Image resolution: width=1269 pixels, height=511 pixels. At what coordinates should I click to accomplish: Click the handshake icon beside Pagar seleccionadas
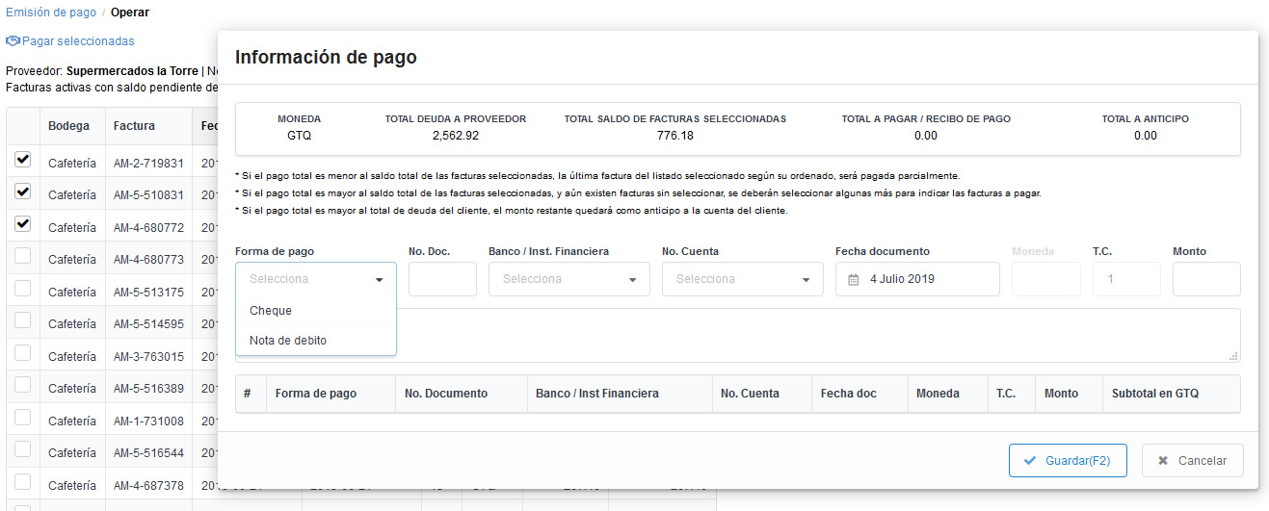13,41
